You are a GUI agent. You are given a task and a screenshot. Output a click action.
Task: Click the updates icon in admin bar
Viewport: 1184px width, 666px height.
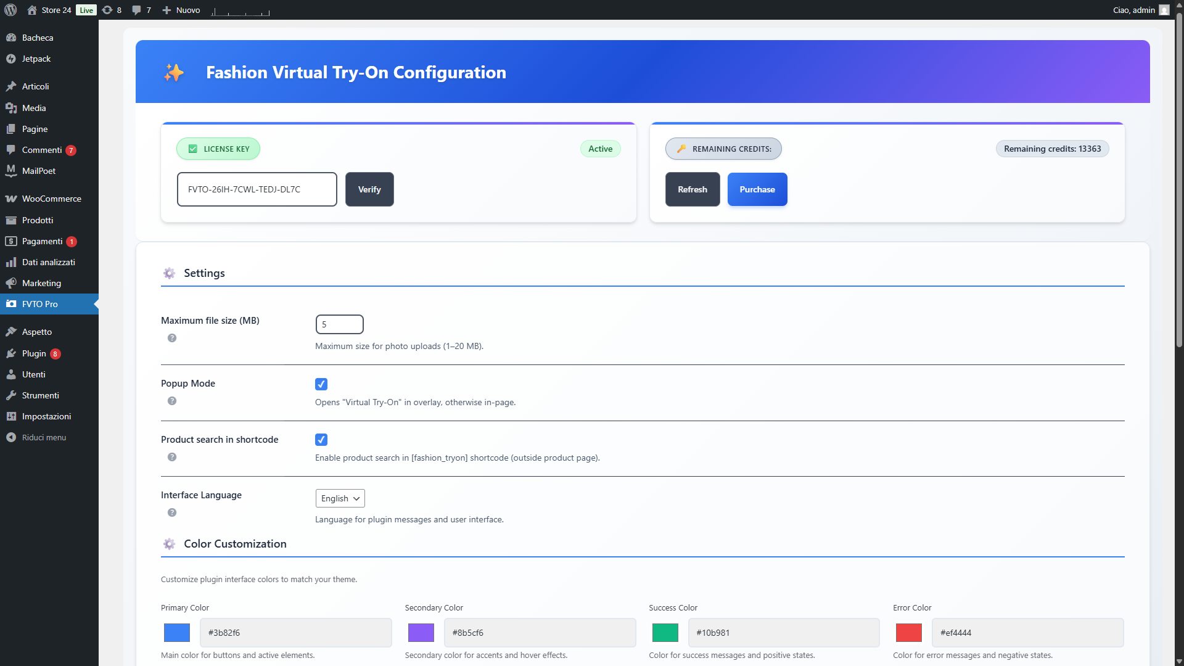pyautogui.click(x=107, y=10)
